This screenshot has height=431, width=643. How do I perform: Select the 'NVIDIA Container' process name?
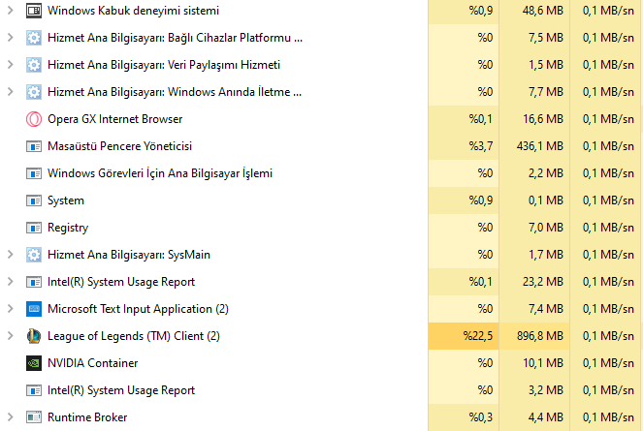(x=93, y=363)
